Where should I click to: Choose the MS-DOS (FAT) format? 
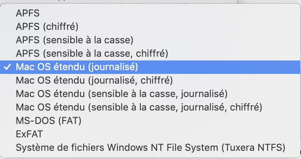coord(48,121)
